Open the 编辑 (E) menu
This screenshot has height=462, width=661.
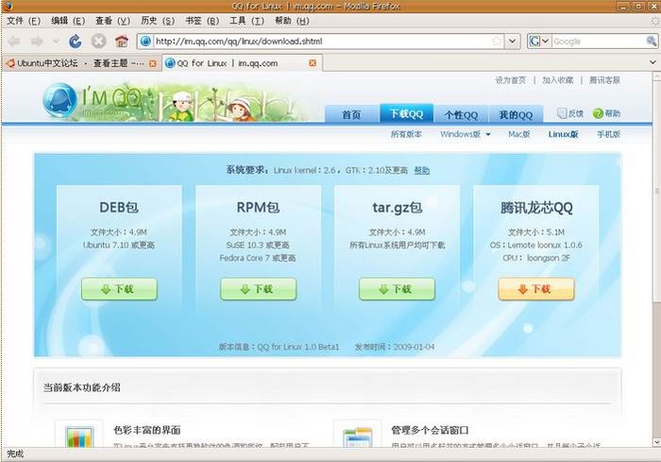[x=68, y=21]
